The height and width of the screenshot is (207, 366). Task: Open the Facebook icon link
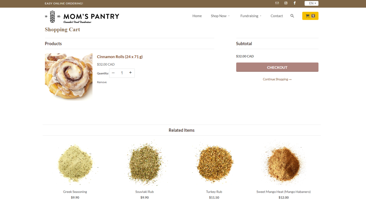click(x=295, y=3)
